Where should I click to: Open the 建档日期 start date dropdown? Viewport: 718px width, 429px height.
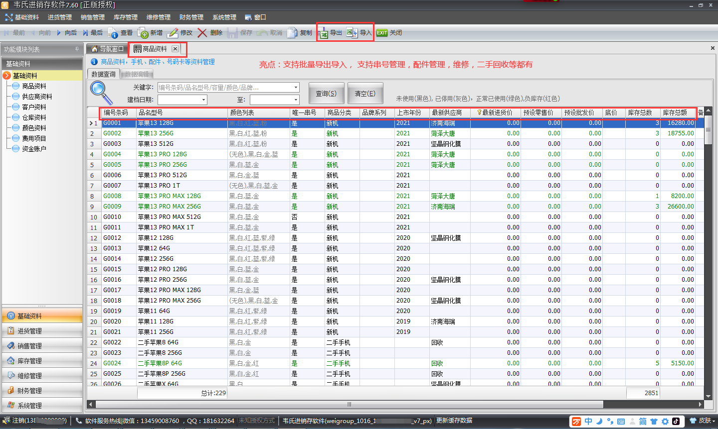(203, 100)
